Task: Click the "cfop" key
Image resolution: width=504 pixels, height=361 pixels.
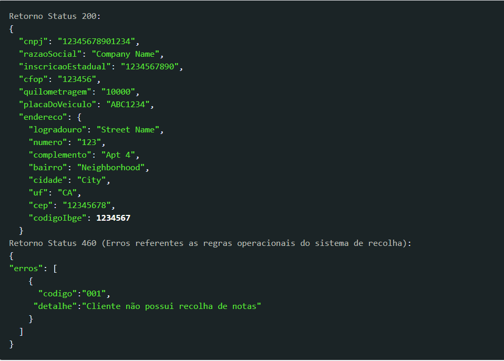Action: (x=33, y=79)
